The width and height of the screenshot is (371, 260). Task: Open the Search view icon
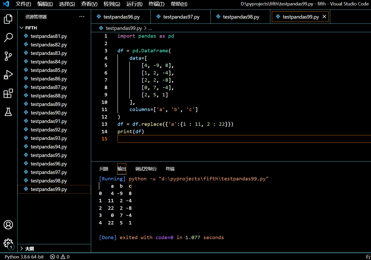click(x=8, y=37)
